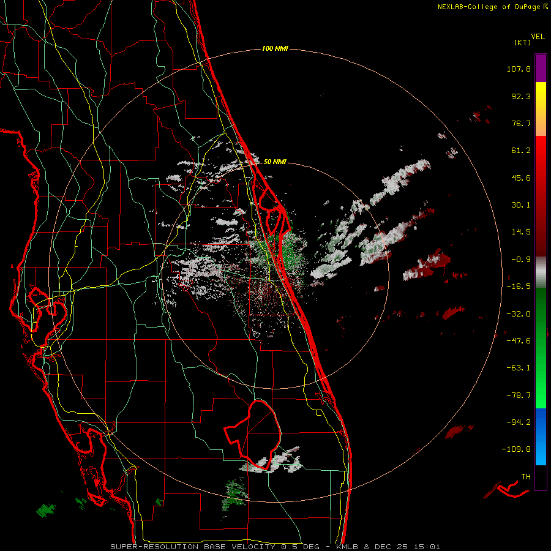Screen dimensions: 551x551
Task: Select the 50 NMI range ring label
Action: click(275, 162)
